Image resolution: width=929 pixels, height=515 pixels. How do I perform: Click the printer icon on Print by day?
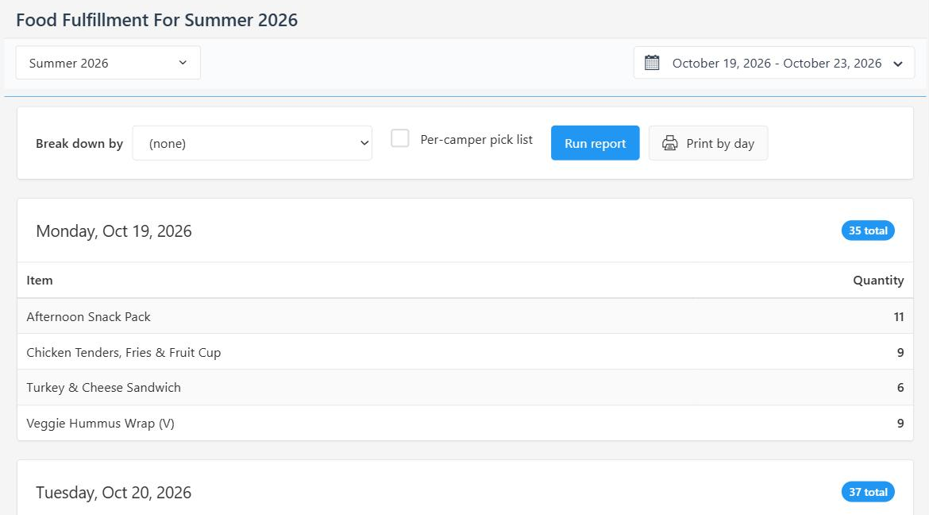tap(669, 143)
